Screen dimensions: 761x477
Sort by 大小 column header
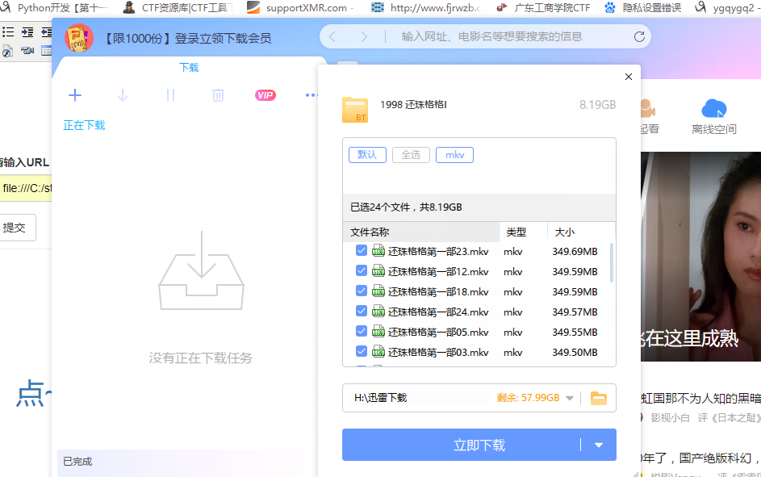click(581, 232)
